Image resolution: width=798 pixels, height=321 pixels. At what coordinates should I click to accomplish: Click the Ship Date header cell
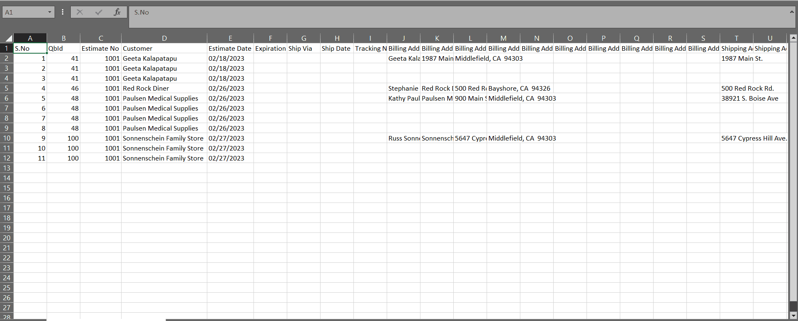click(x=337, y=48)
